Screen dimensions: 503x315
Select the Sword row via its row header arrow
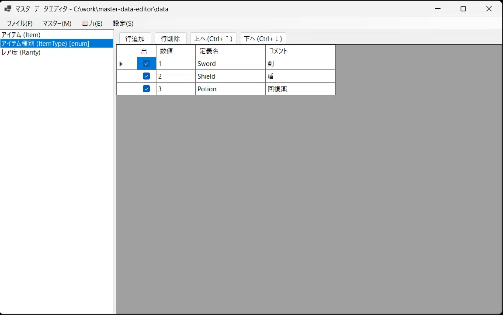pyautogui.click(x=127, y=63)
